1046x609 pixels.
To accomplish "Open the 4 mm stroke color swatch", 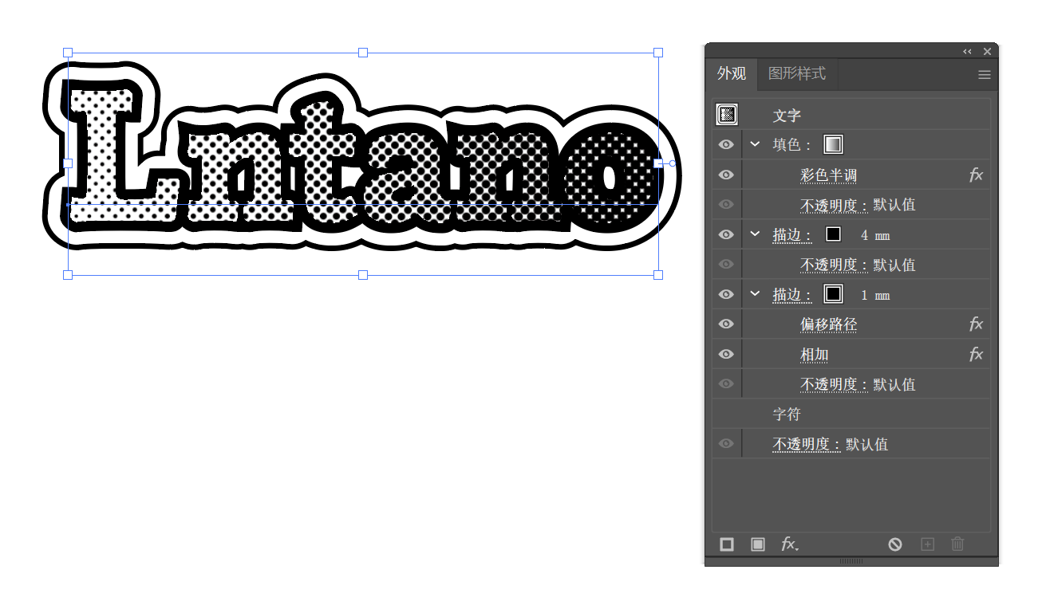I will (833, 234).
